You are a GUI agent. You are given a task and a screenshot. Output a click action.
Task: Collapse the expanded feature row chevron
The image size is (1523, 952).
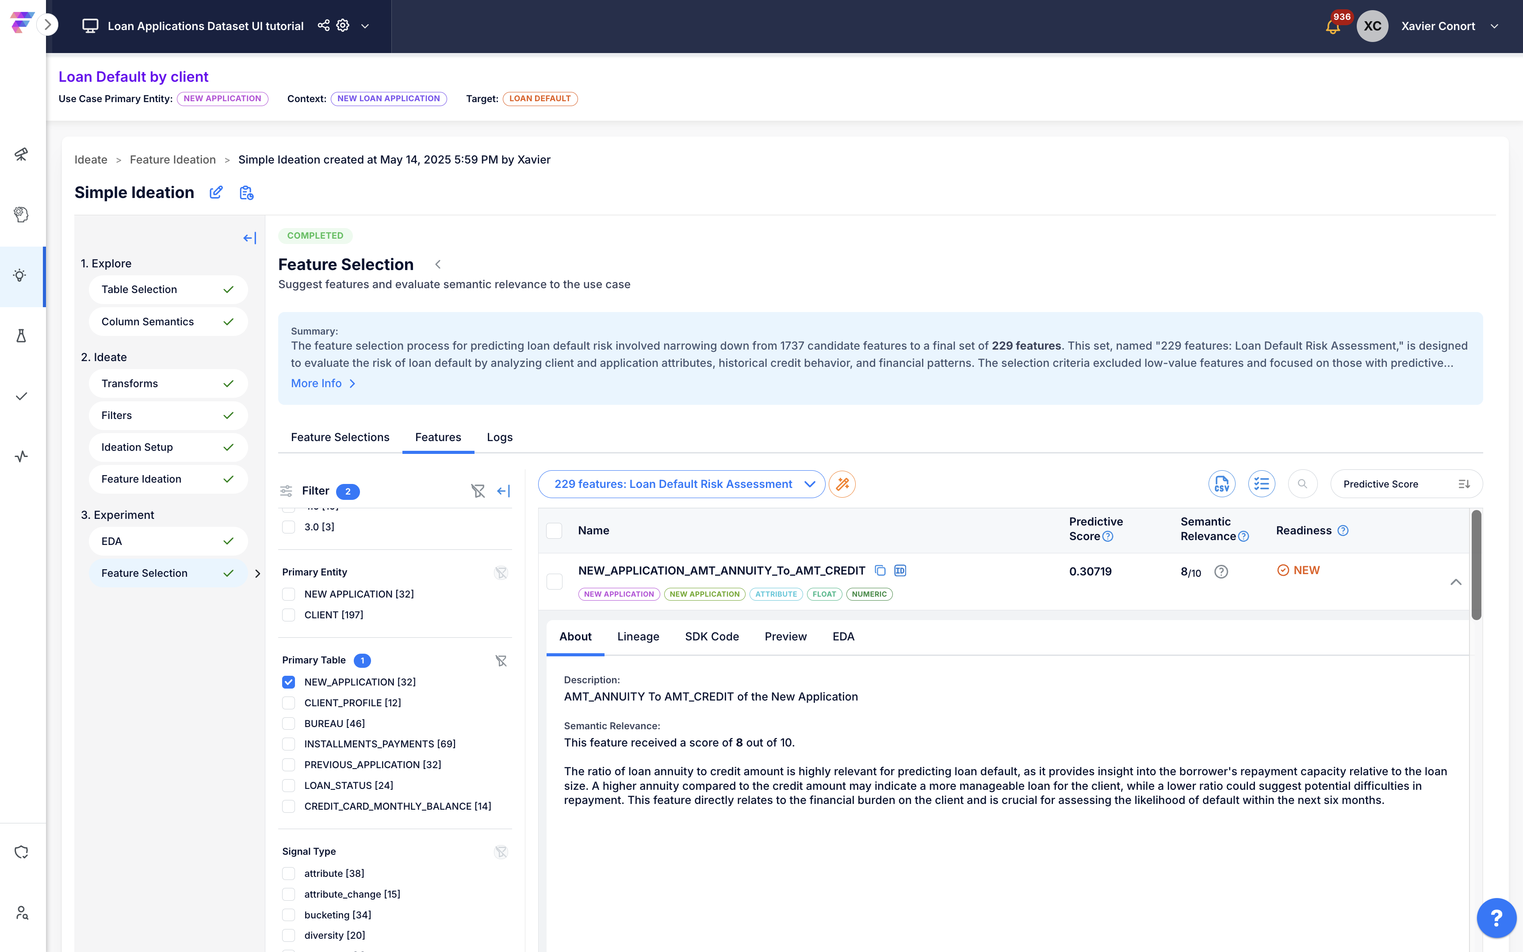pyautogui.click(x=1456, y=582)
